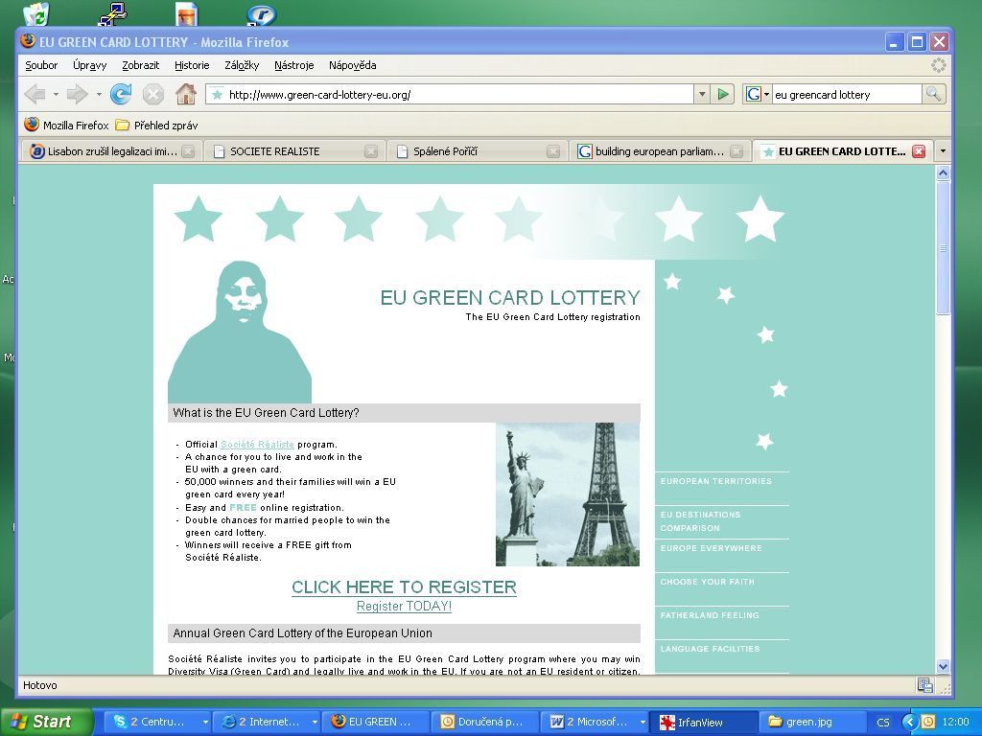This screenshot has height=736, width=982.
Task: Click the page scrollbar down arrow
Action: coord(944,667)
